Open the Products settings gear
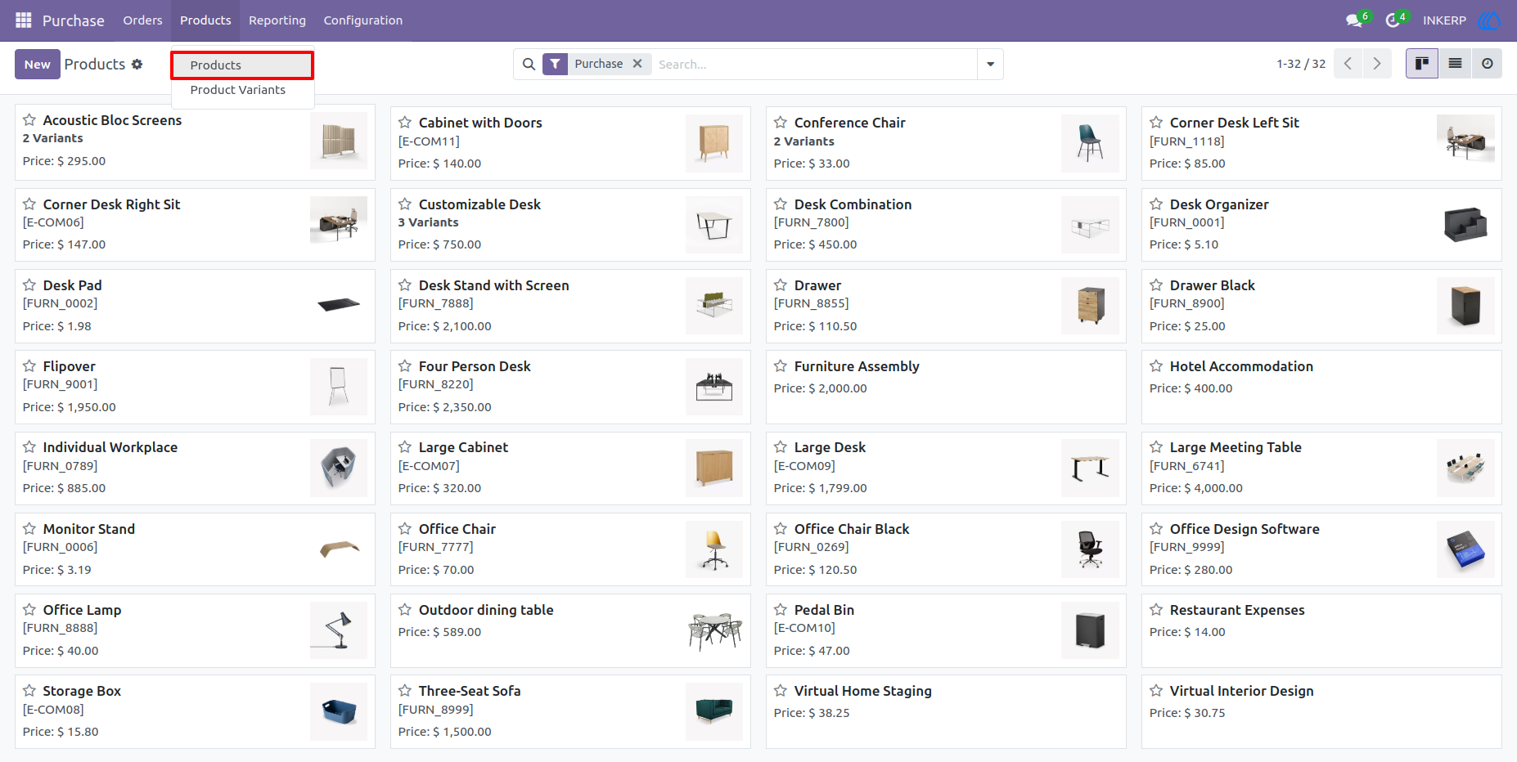This screenshot has height=762, width=1517. 137,64
